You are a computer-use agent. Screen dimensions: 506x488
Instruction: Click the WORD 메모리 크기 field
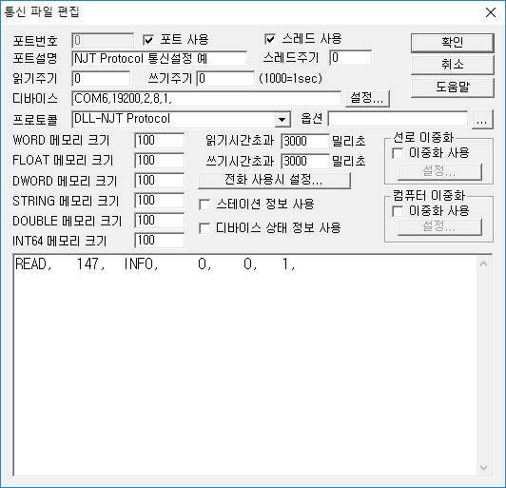[x=160, y=141]
